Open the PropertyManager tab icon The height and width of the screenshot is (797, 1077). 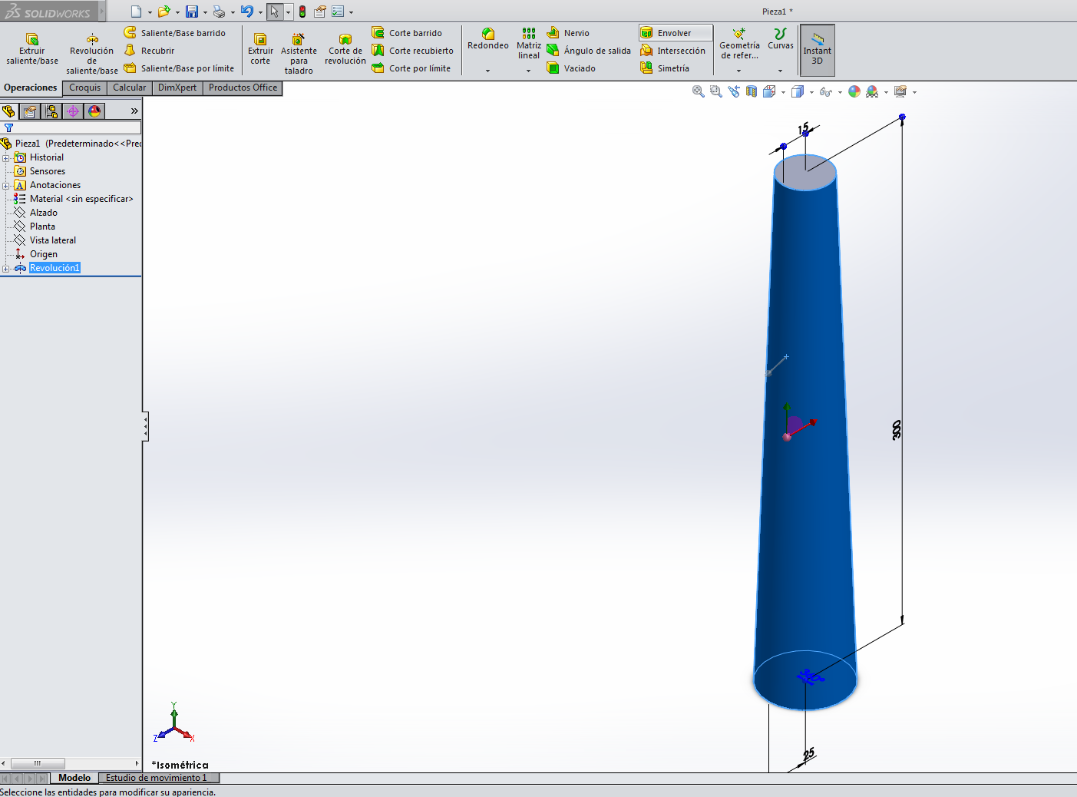coord(30,111)
